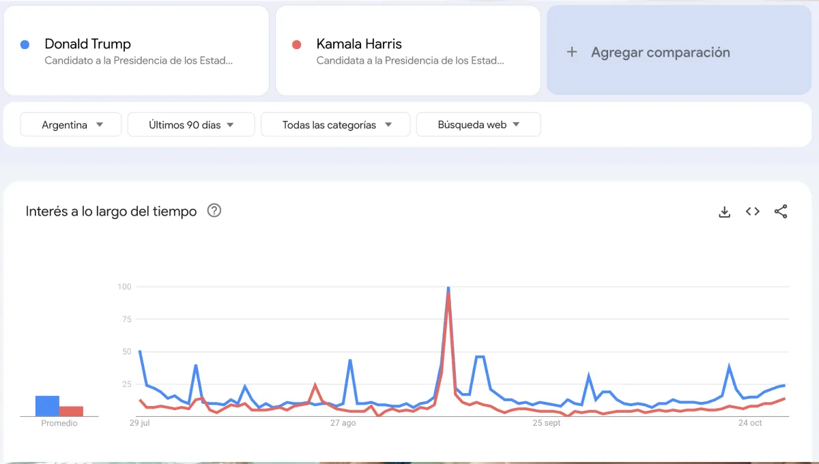Select the Kamala Harris comparison term
The image size is (819, 464).
407,50
